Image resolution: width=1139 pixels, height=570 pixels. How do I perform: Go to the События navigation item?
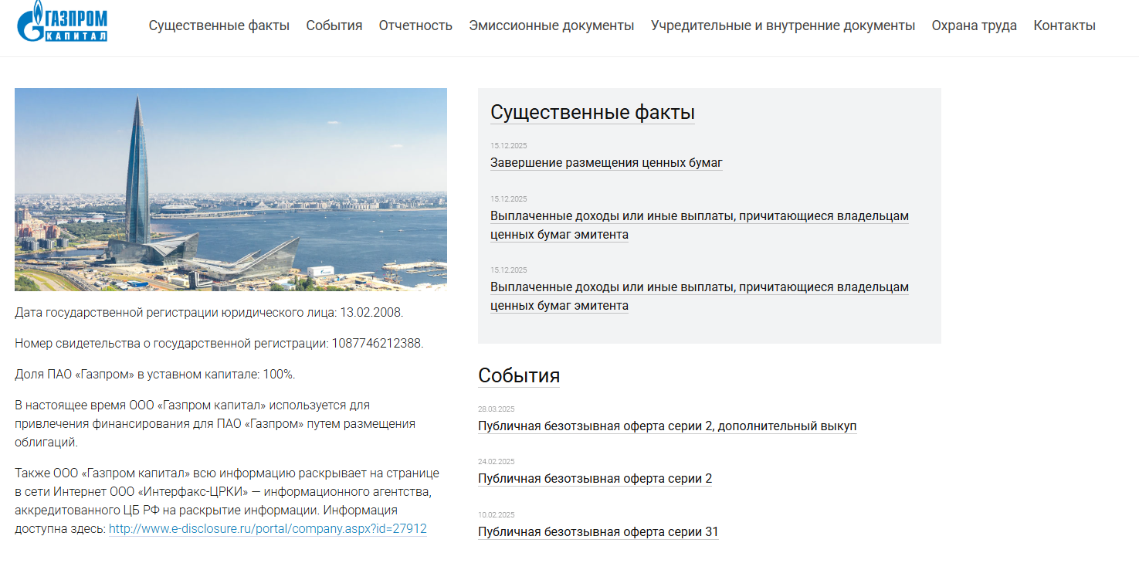[334, 25]
